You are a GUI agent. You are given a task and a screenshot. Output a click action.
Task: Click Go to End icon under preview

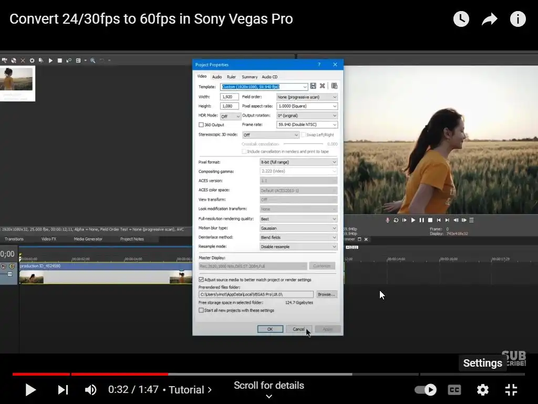pos(447,220)
